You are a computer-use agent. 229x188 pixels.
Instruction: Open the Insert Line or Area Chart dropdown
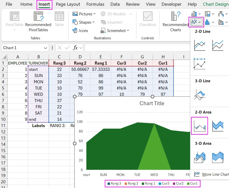(x=196, y=22)
